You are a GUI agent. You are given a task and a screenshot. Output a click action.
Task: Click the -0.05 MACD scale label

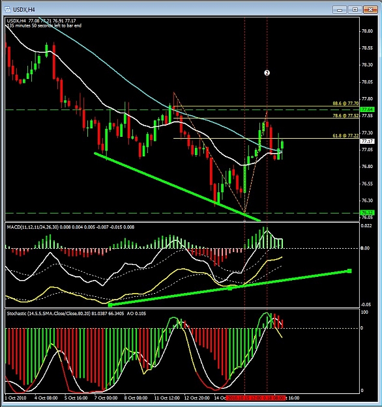(366, 305)
